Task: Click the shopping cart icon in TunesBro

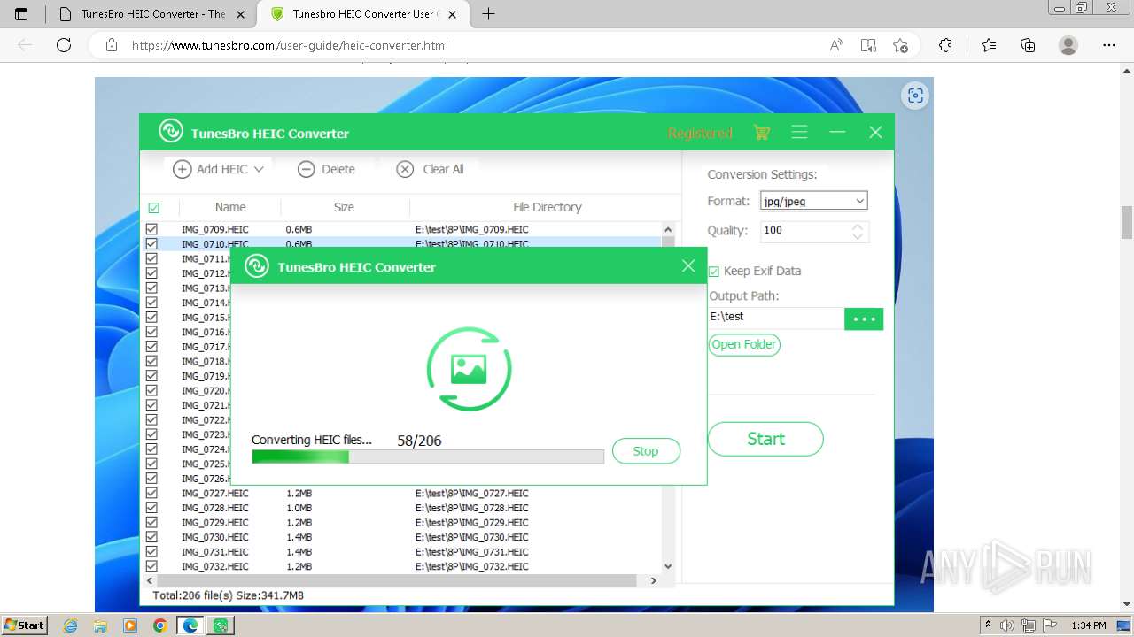Action: coord(761,133)
